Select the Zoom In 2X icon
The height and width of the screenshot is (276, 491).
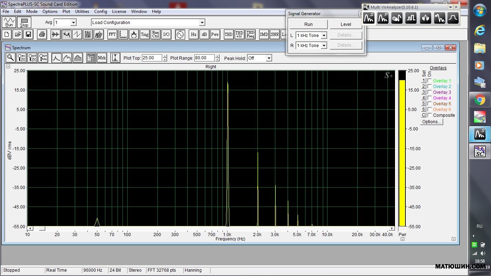pyautogui.click(x=22, y=58)
